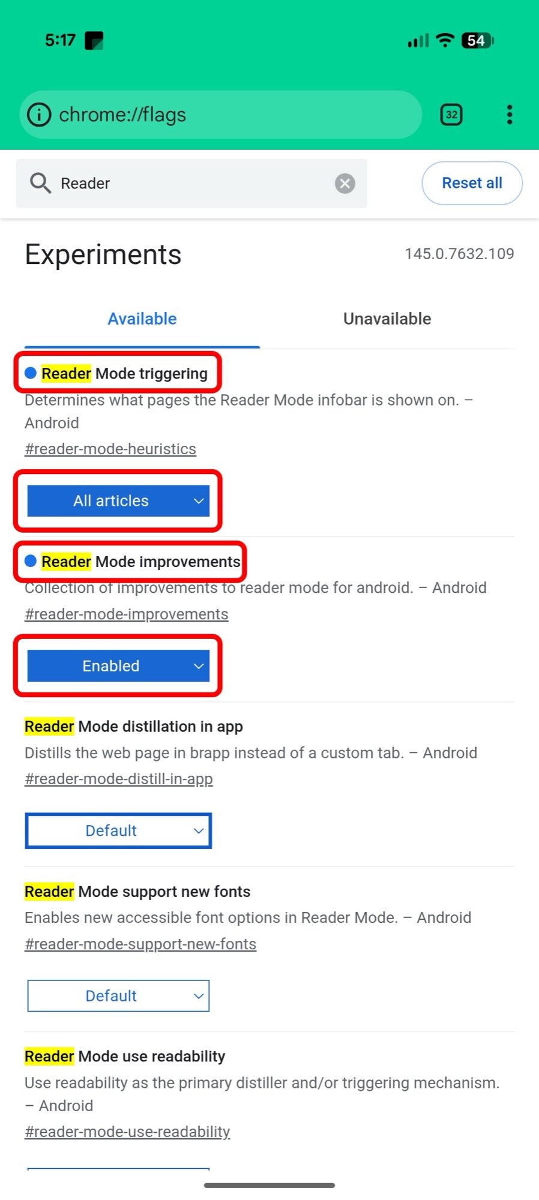Tap the Wi-Fi icon in the status bar
This screenshot has width=539, height=1200.
pos(444,40)
